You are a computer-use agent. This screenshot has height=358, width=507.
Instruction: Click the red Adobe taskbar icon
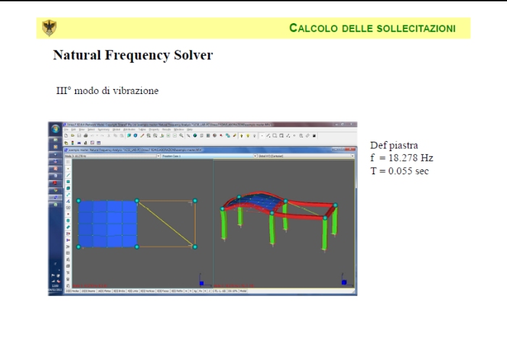tap(54, 183)
